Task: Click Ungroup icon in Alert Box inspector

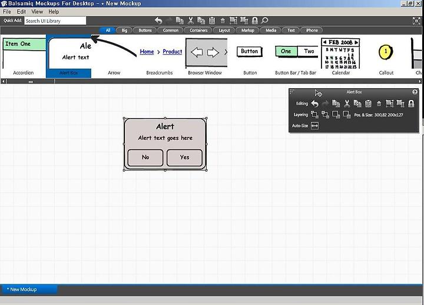Action: point(400,103)
